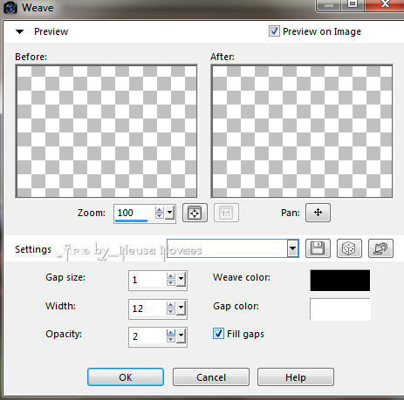Click the Pan navigate cross icon
Viewport: 404px width, 400px height.
coord(318,213)
